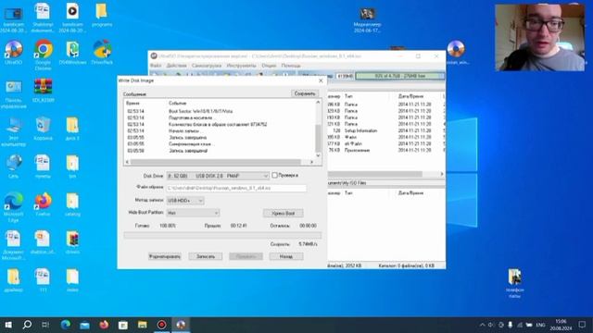
Task: Select the Сеть network desktop icon
Action: coord(14,166)
